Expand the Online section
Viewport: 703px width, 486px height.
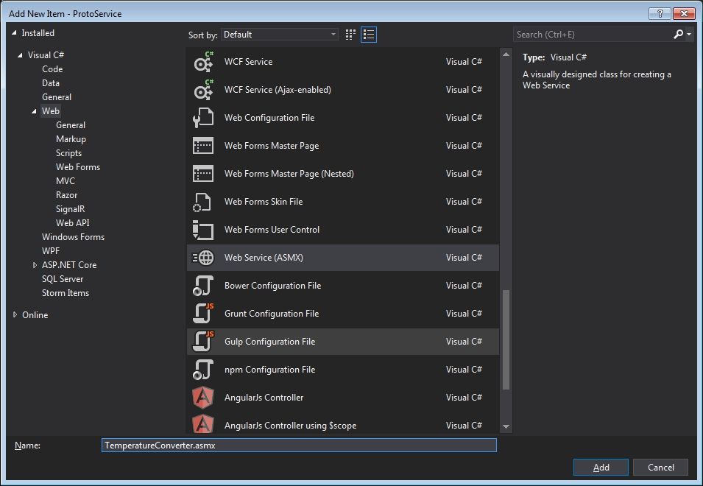[x=15, y=314]
